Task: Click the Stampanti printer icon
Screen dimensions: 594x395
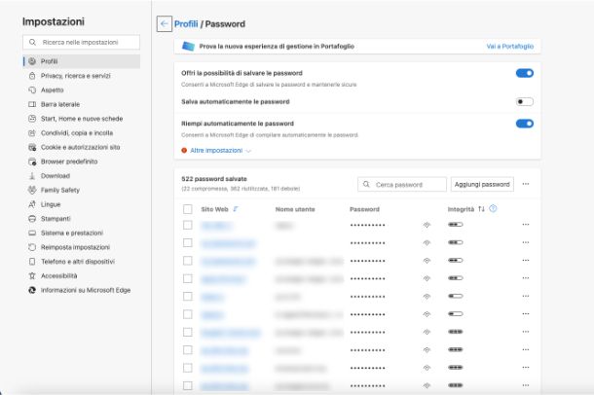Action: [x=32, y=219]
